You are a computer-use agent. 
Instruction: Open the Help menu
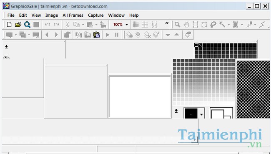tap(134, 15)
